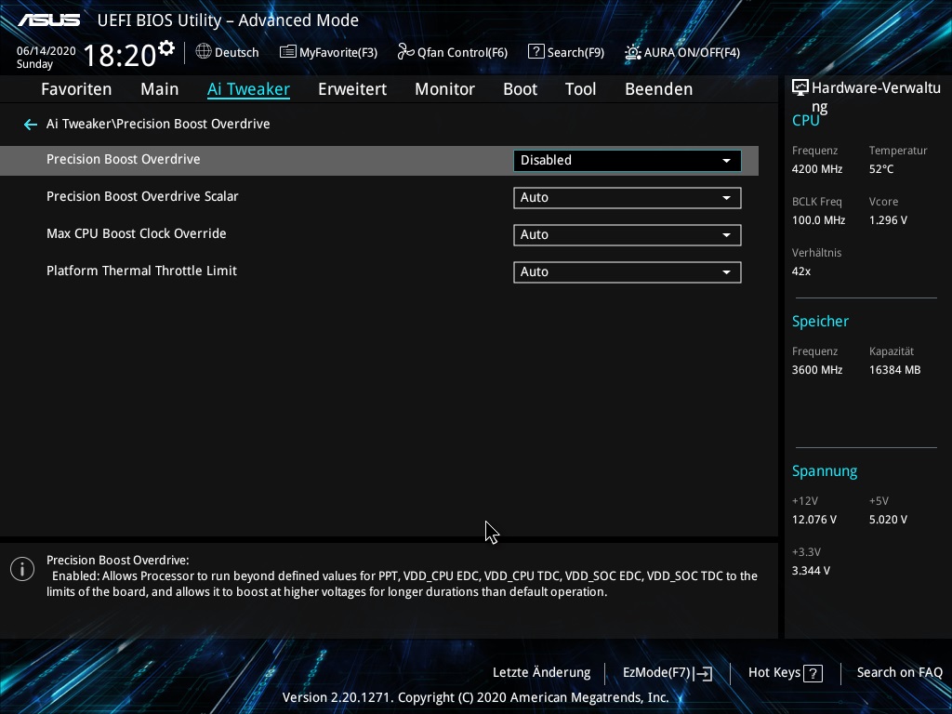Open the Boot tab

521,89
